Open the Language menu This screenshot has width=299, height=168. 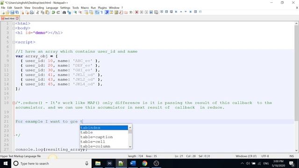point(52,7)
